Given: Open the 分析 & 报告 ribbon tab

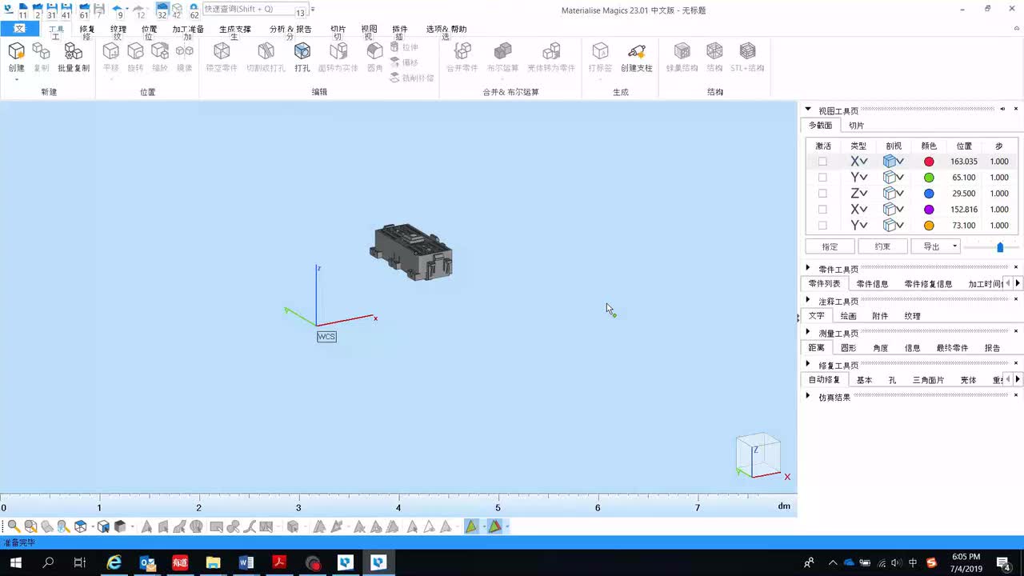Looking at the screenshot, I should tap(290, 29).
